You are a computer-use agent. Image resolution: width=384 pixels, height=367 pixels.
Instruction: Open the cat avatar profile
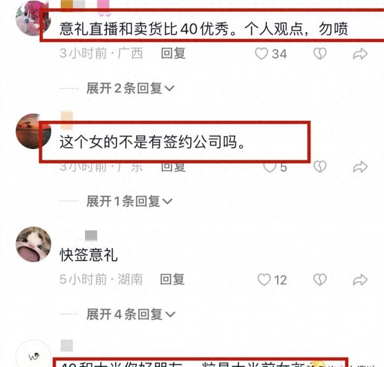pos(33,244)
